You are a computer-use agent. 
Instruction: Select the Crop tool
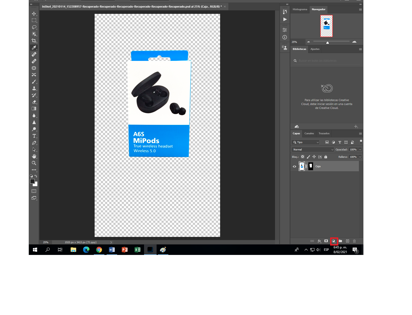34,41
